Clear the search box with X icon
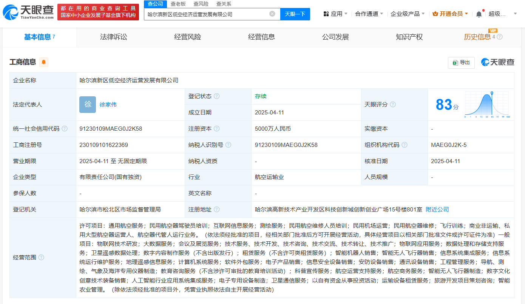525x304 pixels. point(272,14)
